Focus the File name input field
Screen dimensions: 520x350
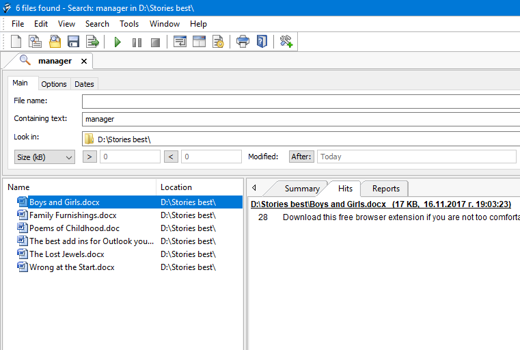coord(301,101)
